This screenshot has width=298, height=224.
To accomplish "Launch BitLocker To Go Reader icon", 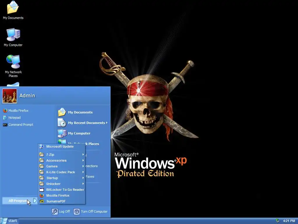I will tap(42, 190).
